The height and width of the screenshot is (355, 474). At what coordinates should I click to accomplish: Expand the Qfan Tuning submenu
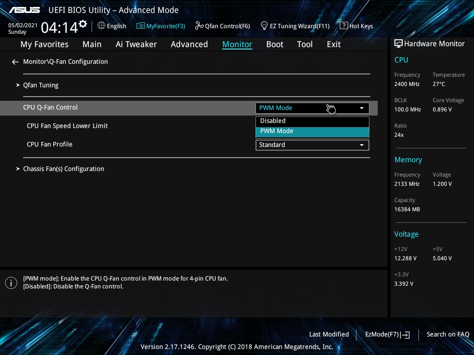41,85
